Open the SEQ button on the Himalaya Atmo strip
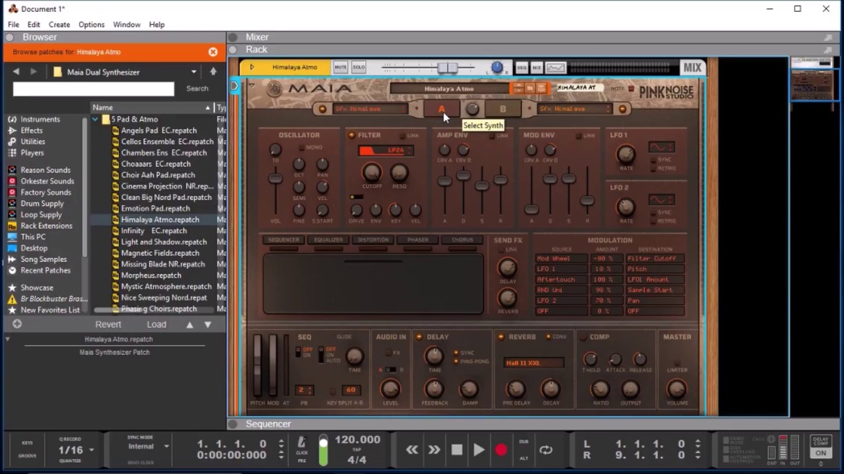 click(522, 67)
